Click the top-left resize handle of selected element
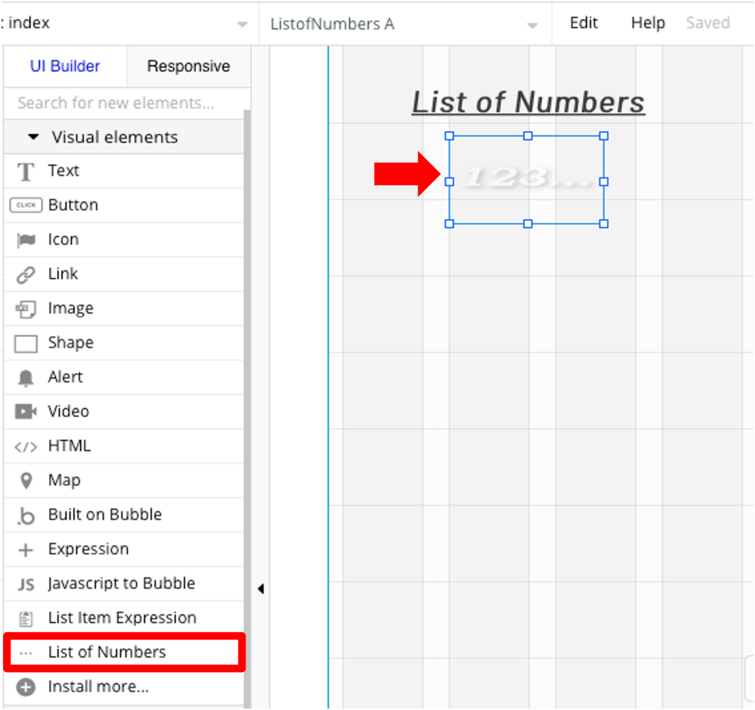The width and height of the screenshot is (755, 710). [449, 136]
